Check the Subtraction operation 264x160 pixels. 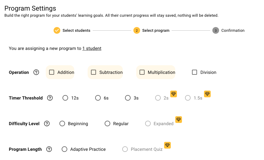point(93,72)
